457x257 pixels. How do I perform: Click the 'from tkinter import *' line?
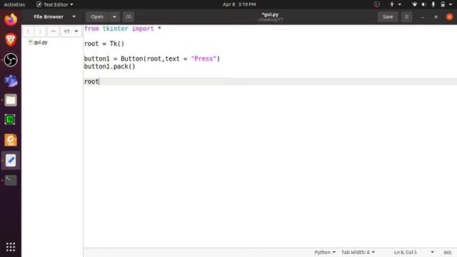(122, 29)
